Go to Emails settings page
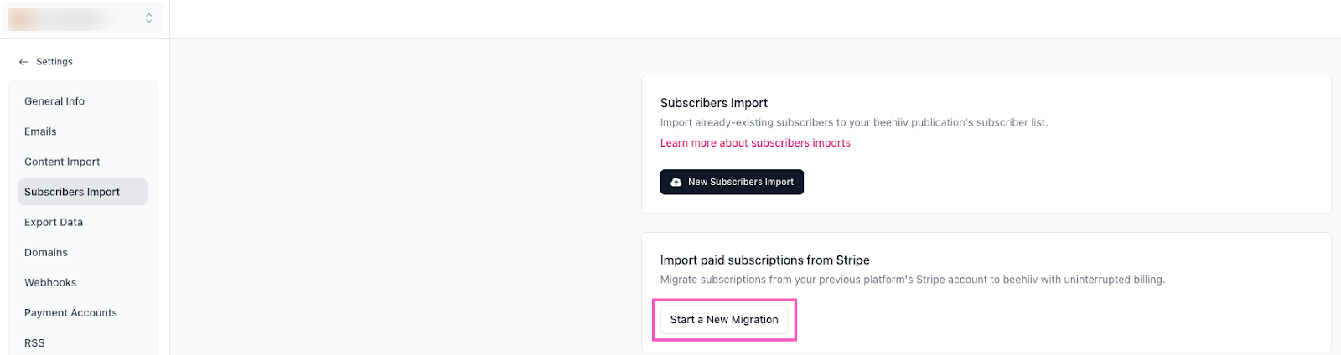Image resolution: width=1341 pixels, height=355 pixels. point(40,131)
